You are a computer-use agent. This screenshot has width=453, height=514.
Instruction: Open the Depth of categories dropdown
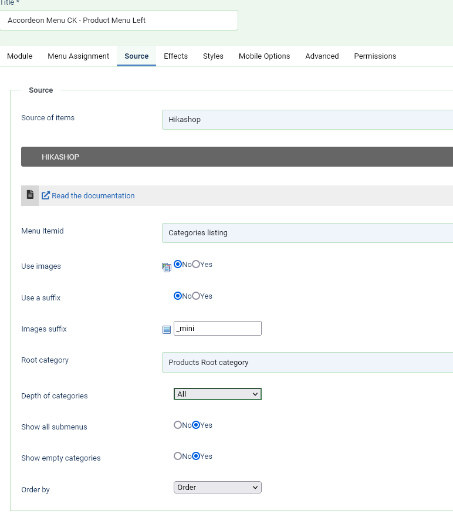(217, 394)
